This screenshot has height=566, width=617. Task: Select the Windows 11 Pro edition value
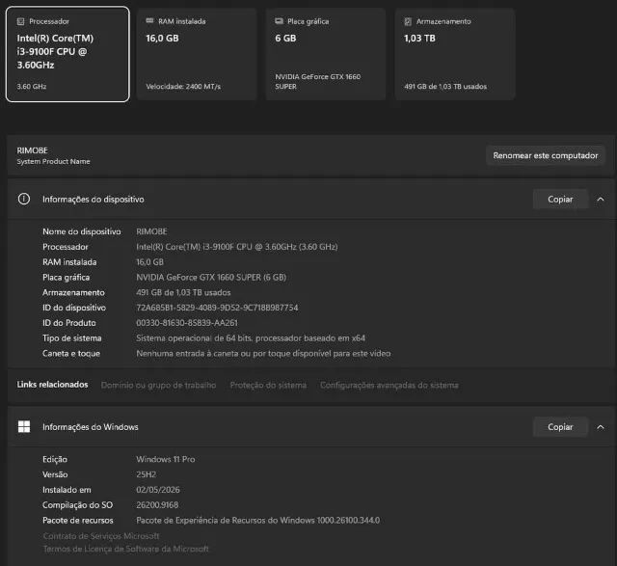pyautogui.click(x=166, y=459)
